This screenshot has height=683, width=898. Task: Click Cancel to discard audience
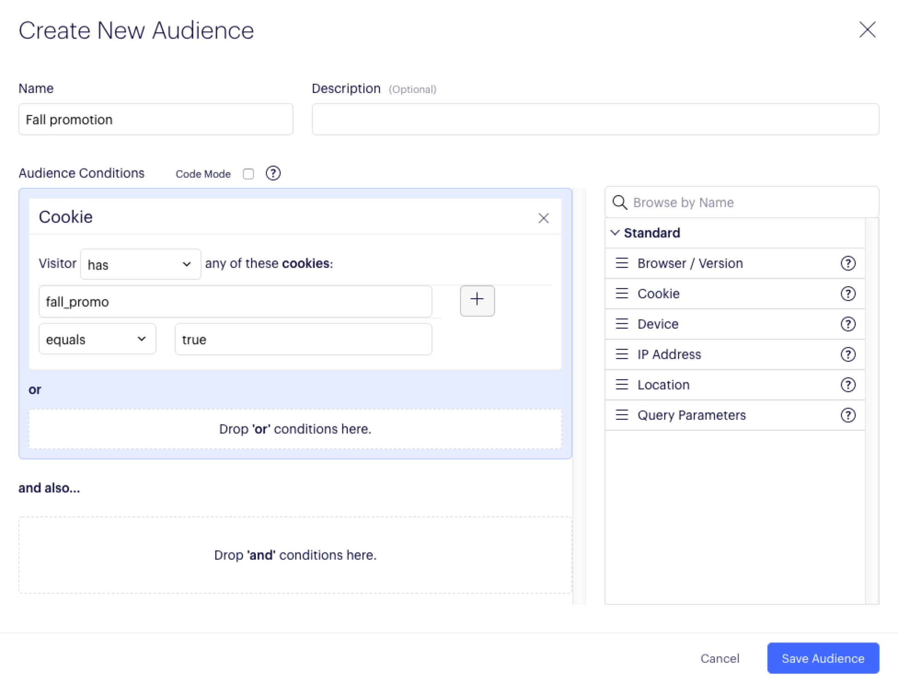(720, 658)
